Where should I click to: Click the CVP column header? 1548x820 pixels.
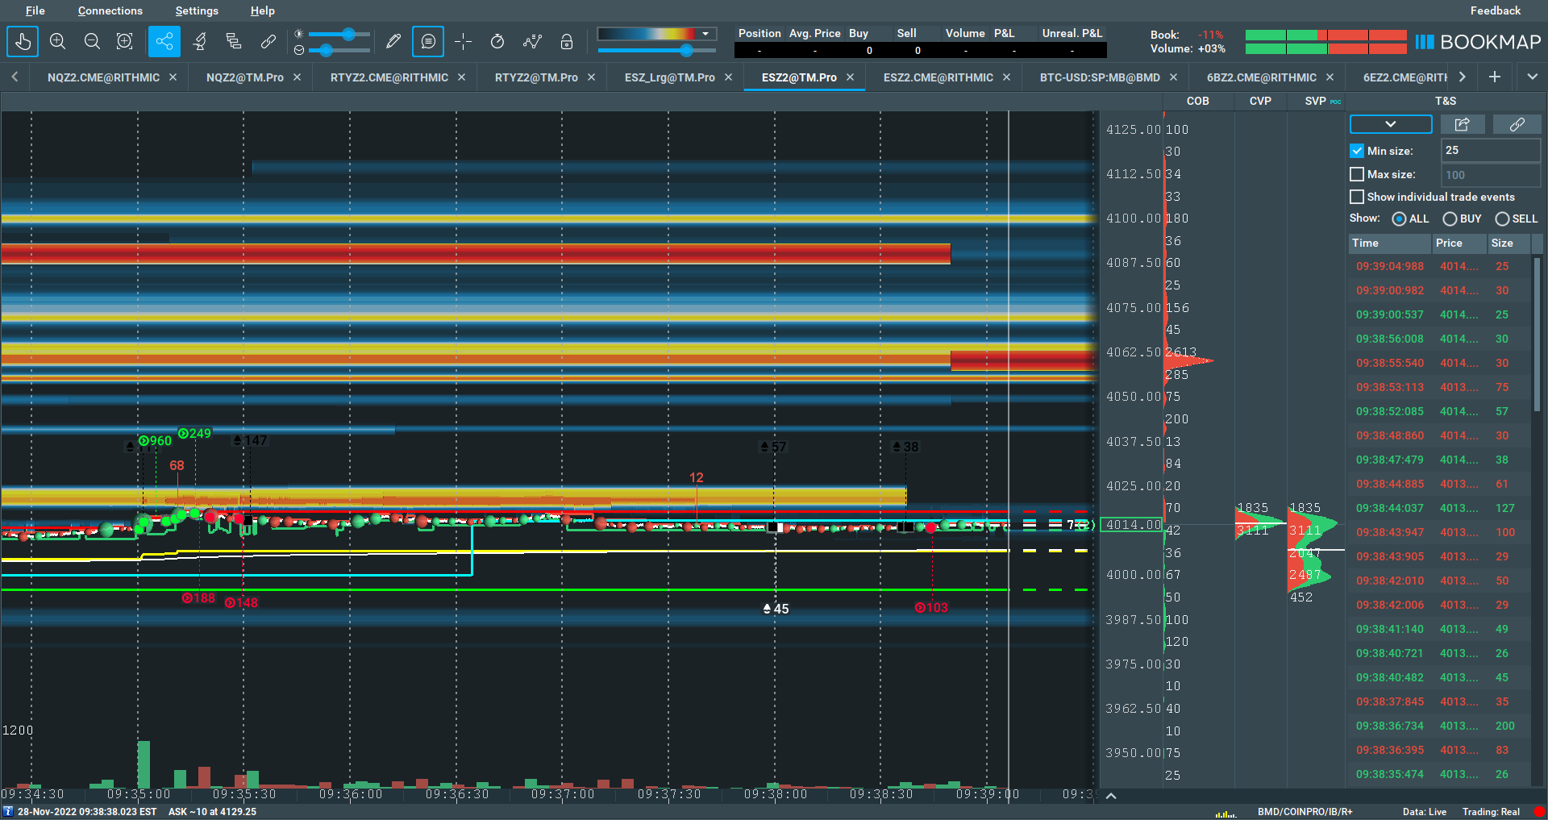1260,101
